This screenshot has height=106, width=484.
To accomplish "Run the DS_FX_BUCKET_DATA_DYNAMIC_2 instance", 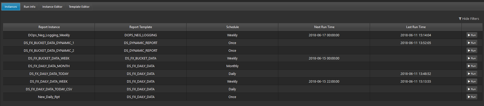I will tap(472, 50).
